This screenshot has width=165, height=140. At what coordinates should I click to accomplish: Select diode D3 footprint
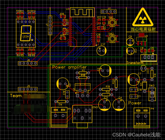pyautogui.click(x=145, y=86)
